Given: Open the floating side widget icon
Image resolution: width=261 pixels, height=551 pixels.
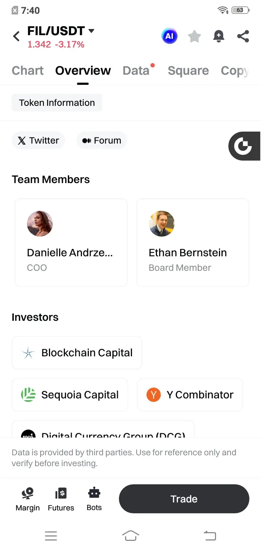Looking at the screenshot, I should pos(244,146).
